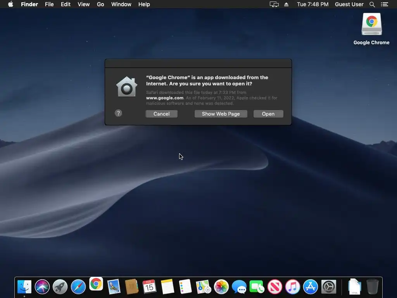
Task: Open Launchpad rocket icon in Dock
Action: (60, 287)
